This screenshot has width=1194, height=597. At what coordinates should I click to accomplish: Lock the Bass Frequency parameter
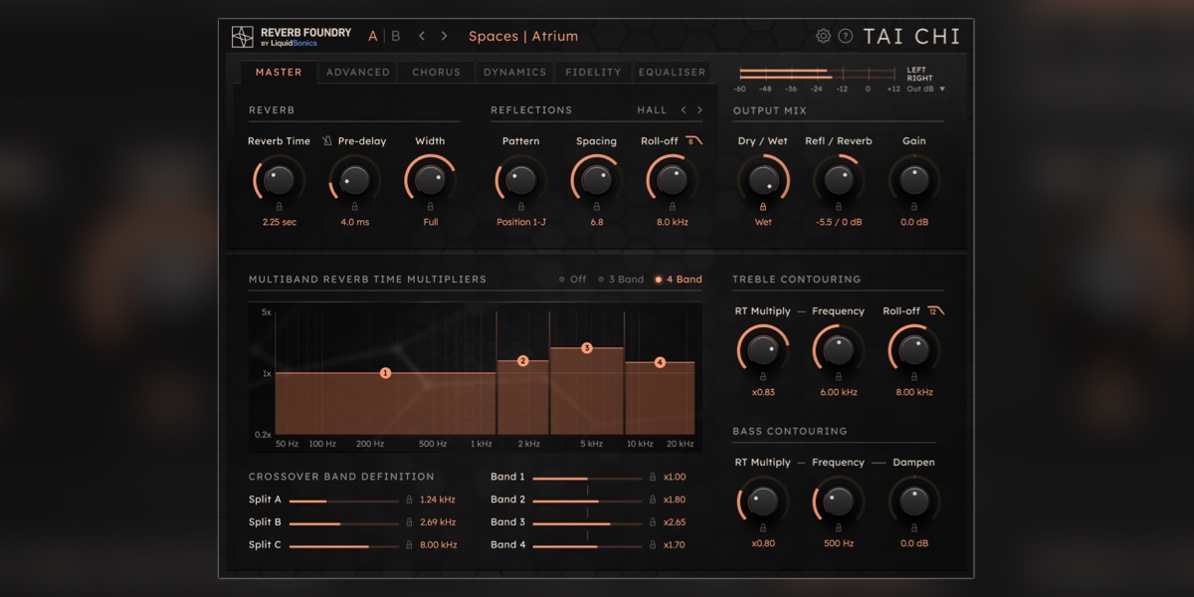pos(839,528)
